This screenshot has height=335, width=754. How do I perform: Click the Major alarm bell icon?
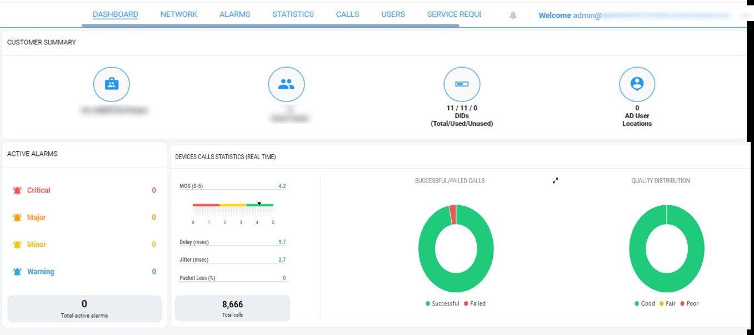click(x=18, y=217)
